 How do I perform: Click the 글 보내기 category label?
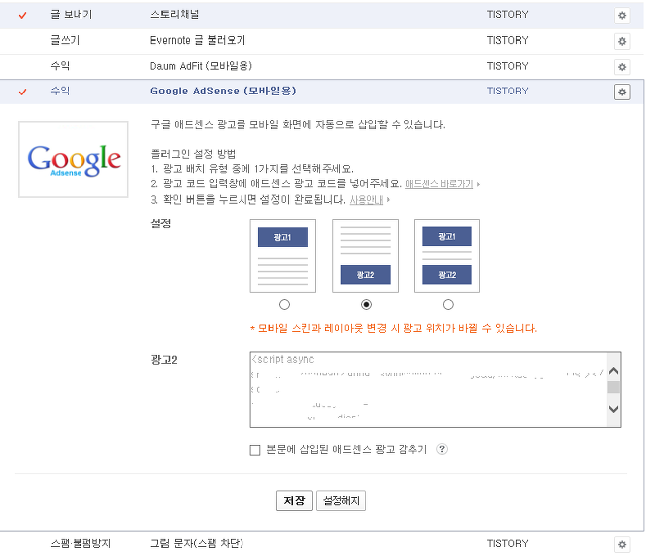(72, 15)
